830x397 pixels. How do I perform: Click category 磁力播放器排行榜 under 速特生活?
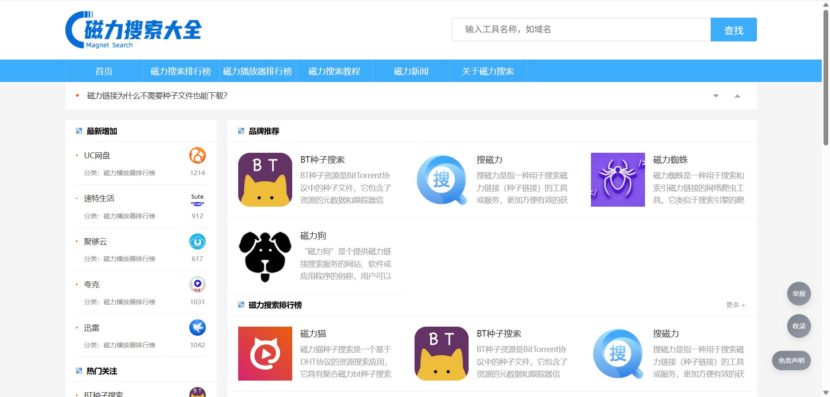coord(129,216)
